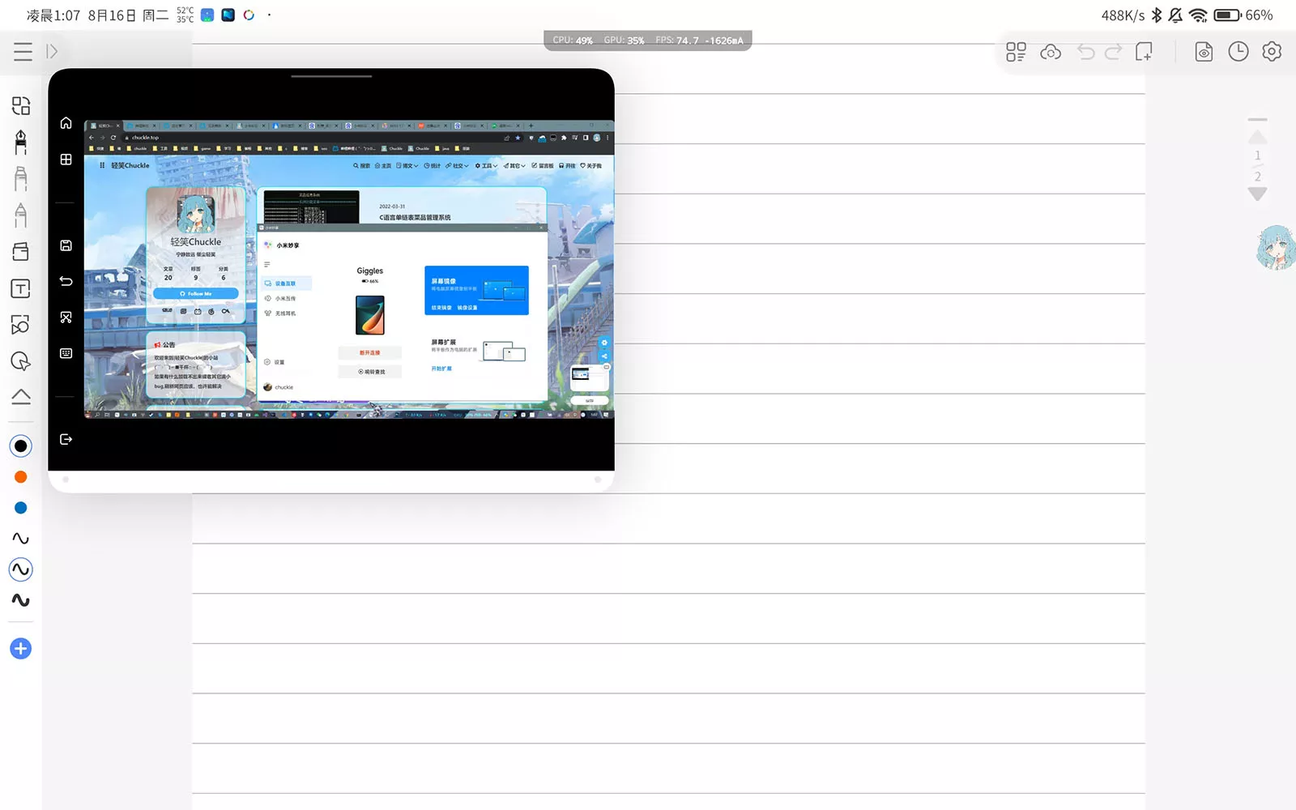Tap the save icon in mirror sidebar
Screen dimensions: 1296x810
click(66, 245)
